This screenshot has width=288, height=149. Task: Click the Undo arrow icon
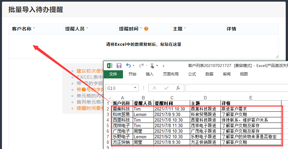[x=129, y=66]
